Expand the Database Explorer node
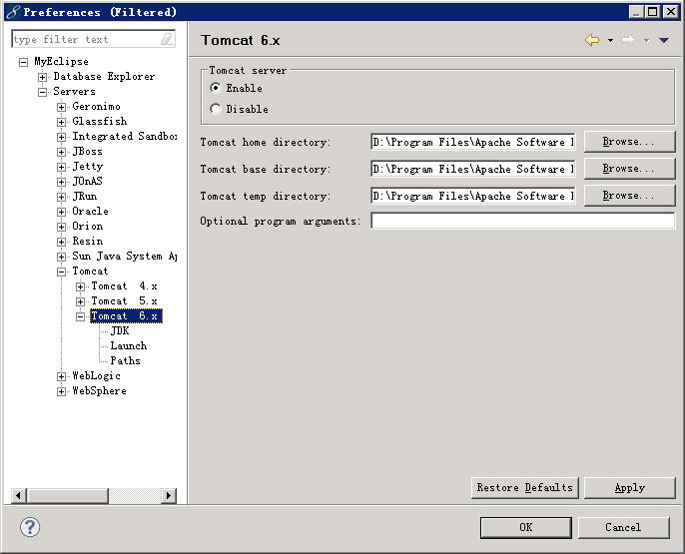685x554 pixels. click(42, 77)
